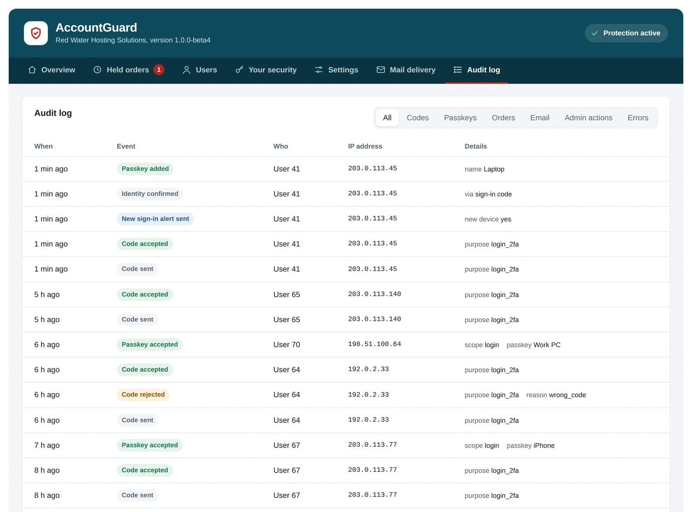Open the Users page
The image size is (692, 512).
pos(199,70)
